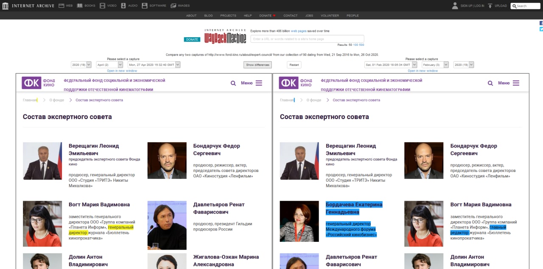Click the SIGN UP link
The image size is (543, 269).
pos(467,6)
